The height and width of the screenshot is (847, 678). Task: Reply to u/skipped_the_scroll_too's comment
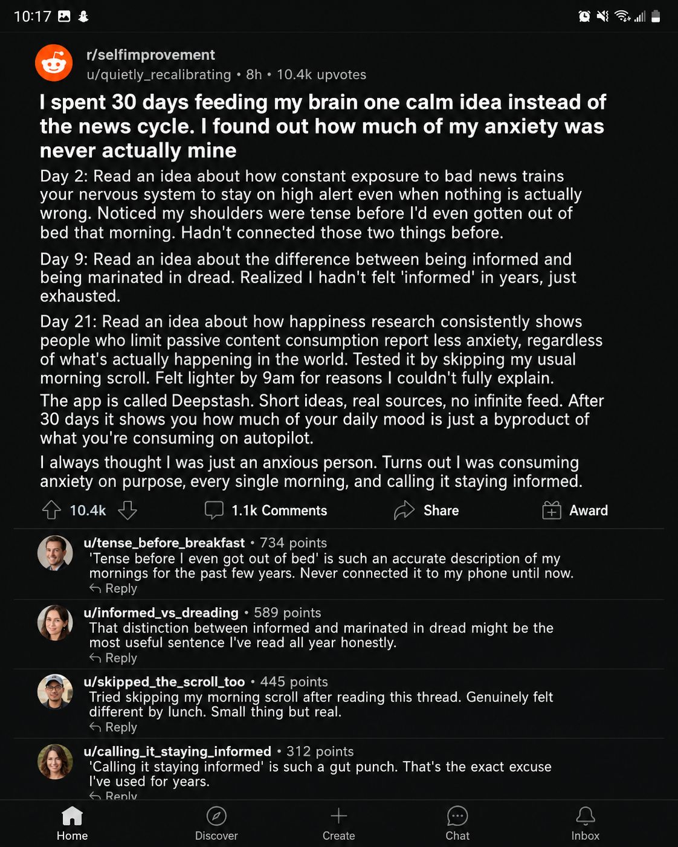pos(113,727)
